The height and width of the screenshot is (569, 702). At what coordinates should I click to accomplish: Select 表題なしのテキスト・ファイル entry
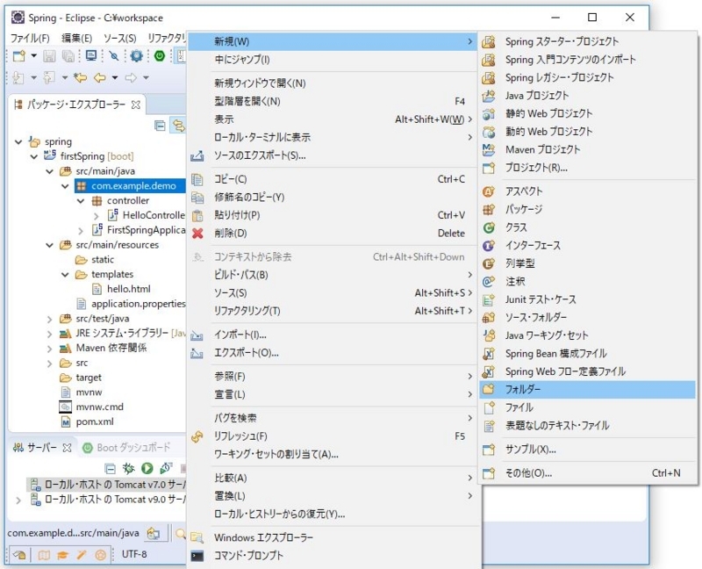coord(587,426)
